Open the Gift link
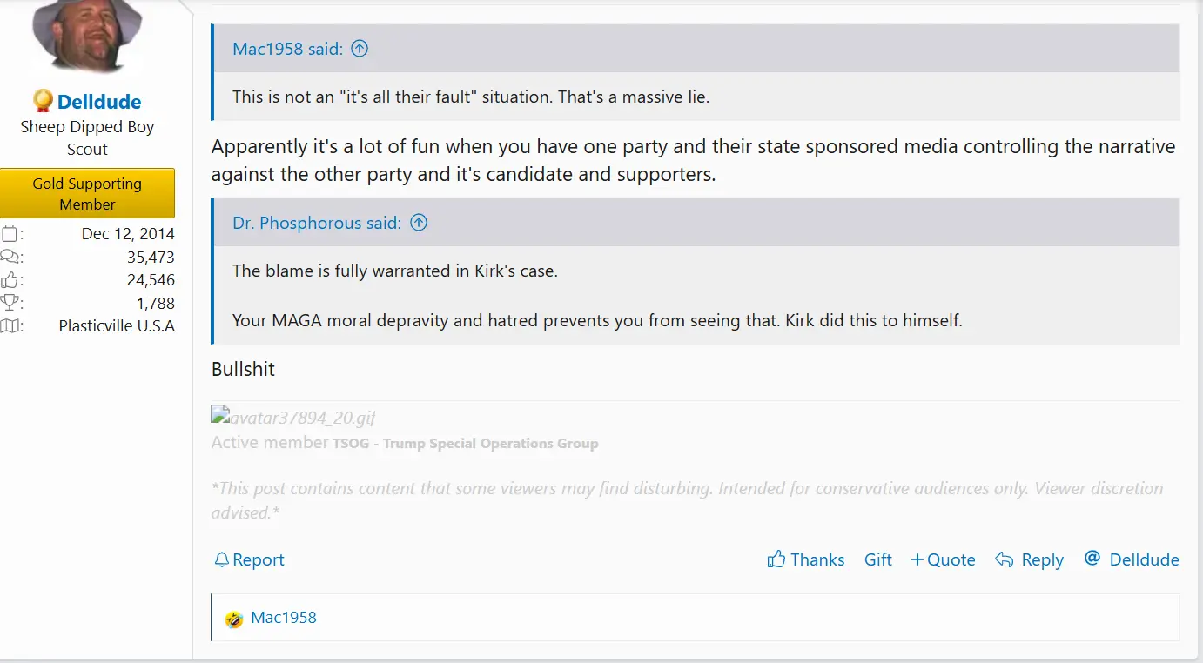This screenshot has width=1203, height=663. [877, 559]
